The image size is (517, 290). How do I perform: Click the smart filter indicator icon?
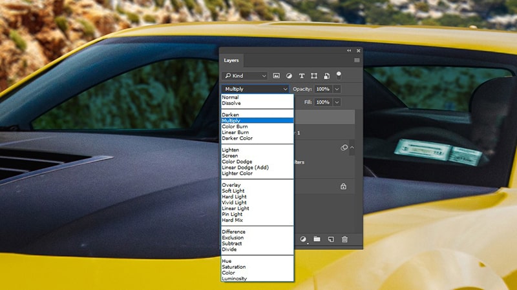point(344,148)
